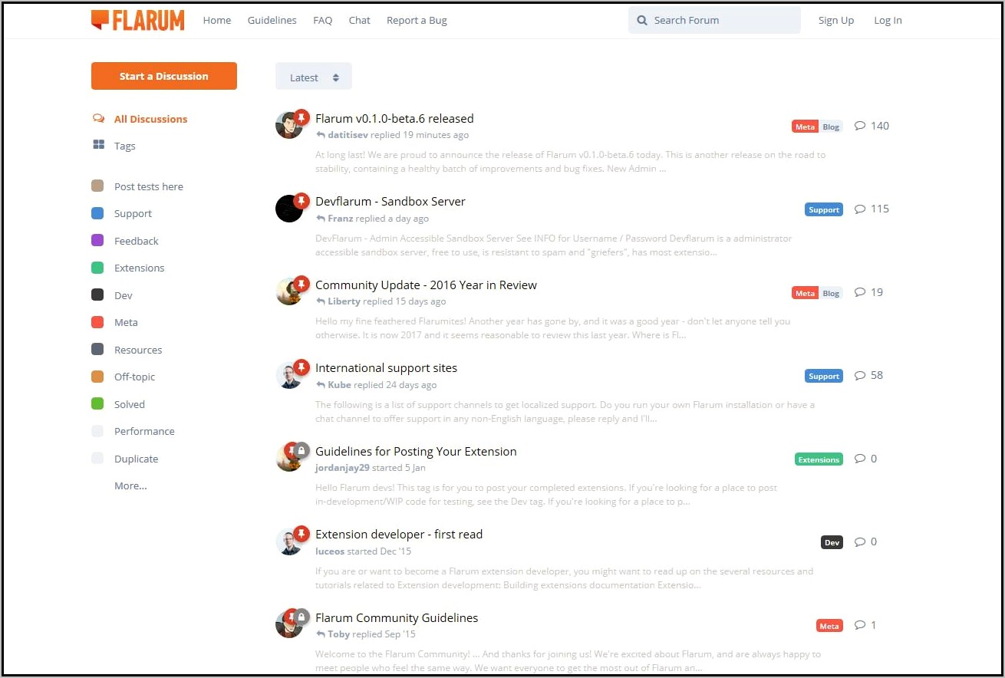Click the Solved tag green swatch
Image resolution: width=1005 pixels, height=678 pixels.
tap(97, 403)
